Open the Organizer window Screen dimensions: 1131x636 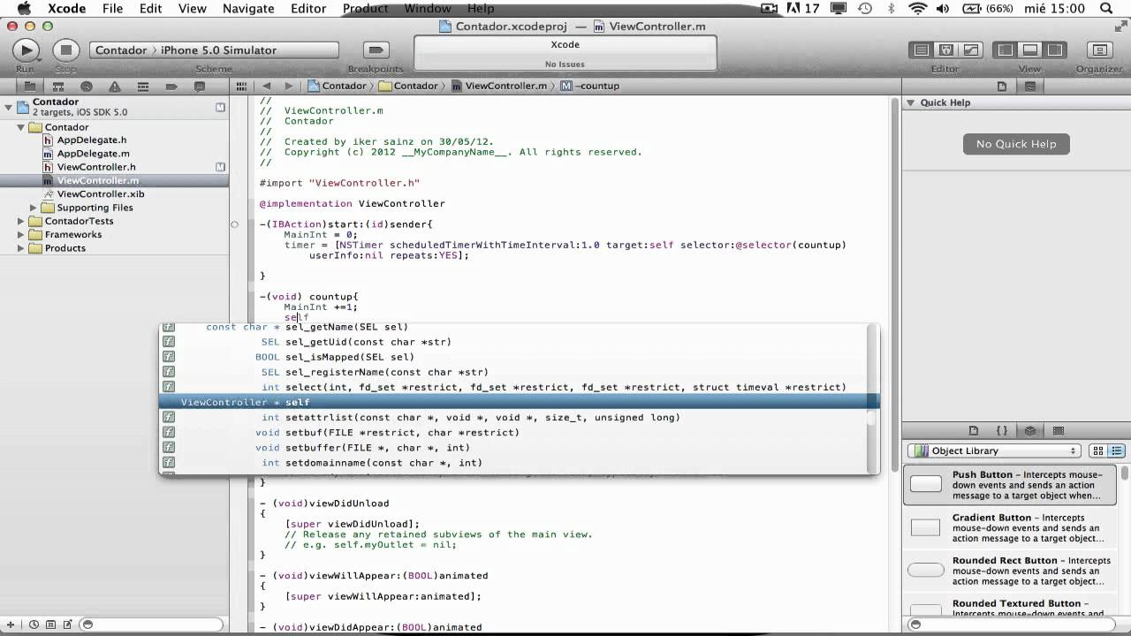1100,50
